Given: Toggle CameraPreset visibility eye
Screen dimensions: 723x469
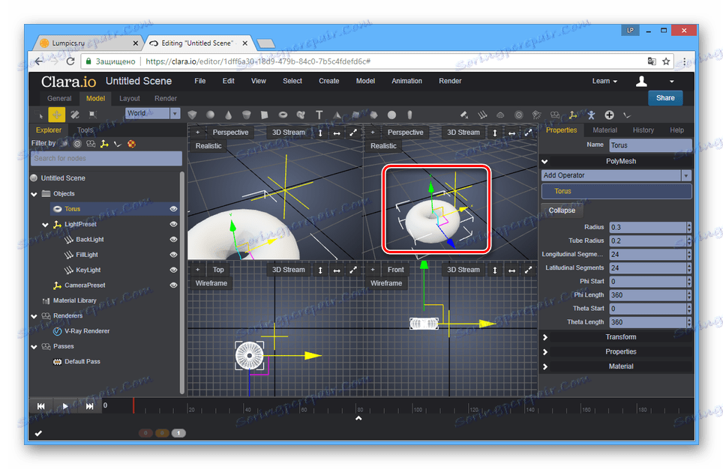Looking at the screenshot, I should pos(173,285).
